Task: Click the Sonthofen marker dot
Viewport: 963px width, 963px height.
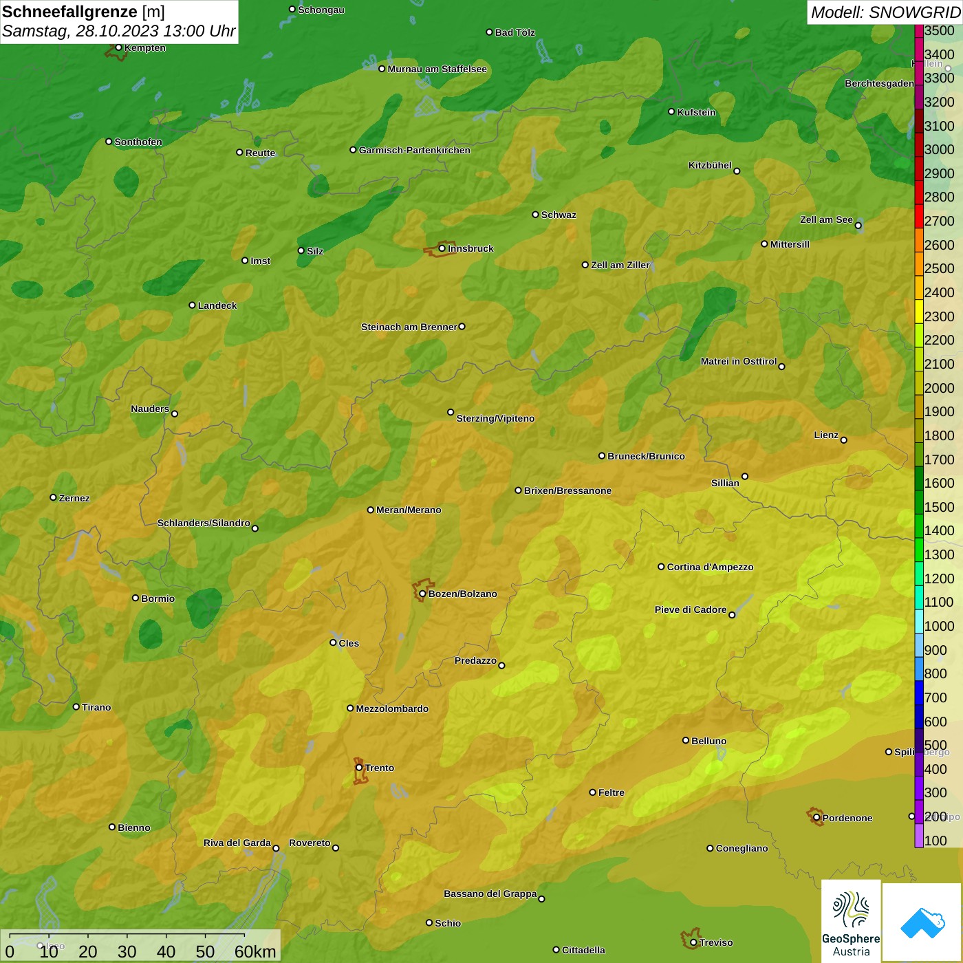Action: (109, 141)
